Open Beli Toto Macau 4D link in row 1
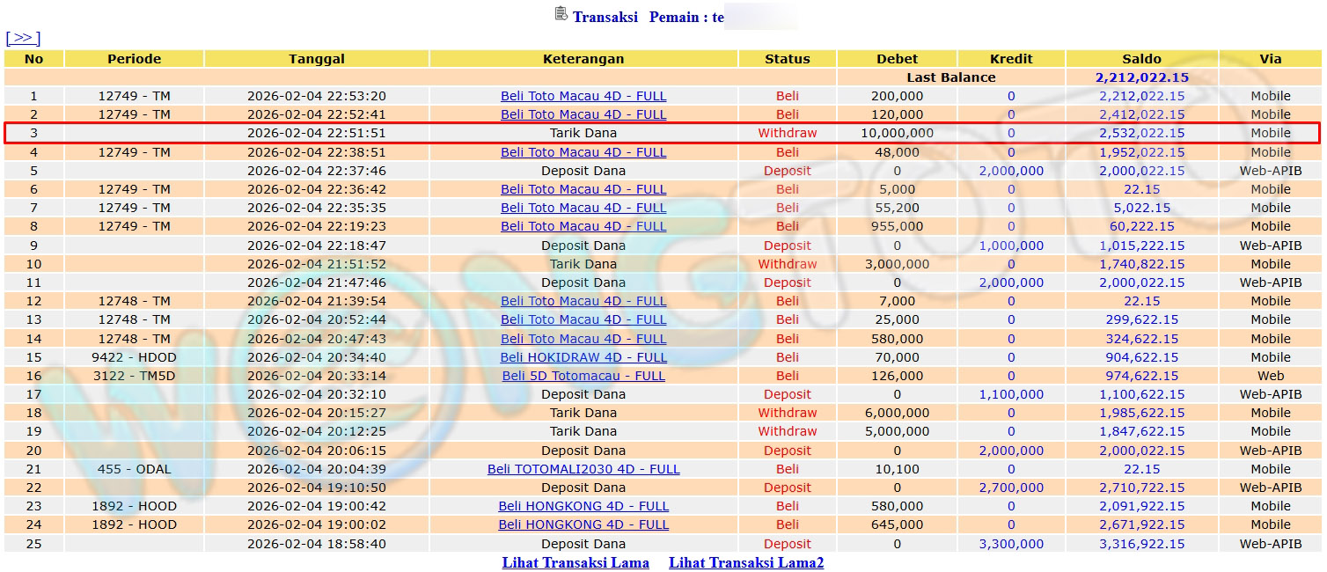This screenshot has width=1327, height=572. pyautogui.click(x=583, y=96)
